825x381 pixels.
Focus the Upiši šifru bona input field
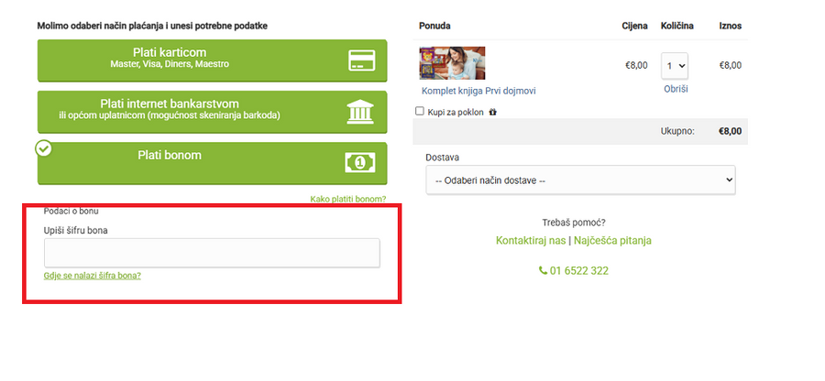point(212,253)
